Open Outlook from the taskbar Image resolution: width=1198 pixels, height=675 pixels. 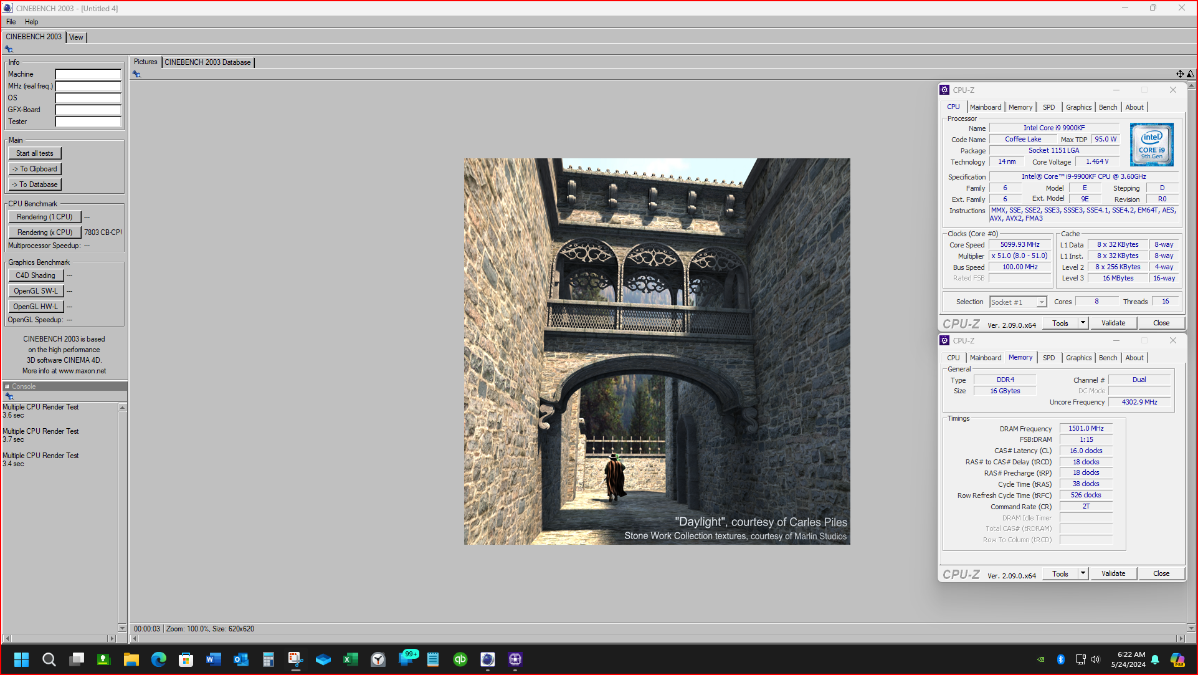[240, 659]
